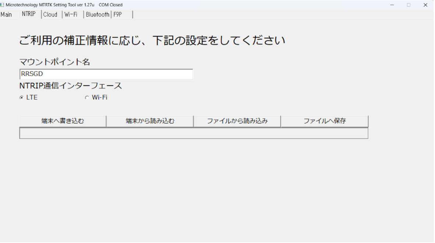Image resolution: width=435 pixels, height=243 pixels.
Task: Go to the Bluetooth tab
Action: [98, 14]
